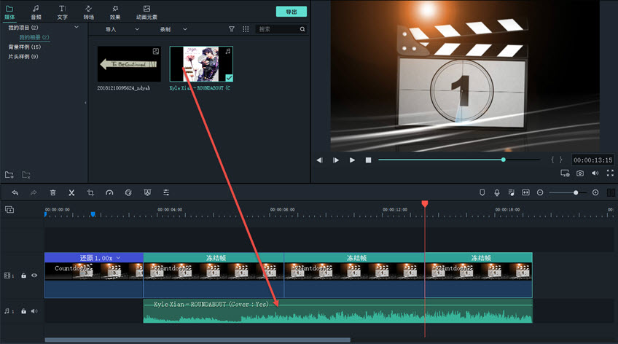
Task: Select 背景样例 (15) in the media library
Action: (x=24, y=47)
